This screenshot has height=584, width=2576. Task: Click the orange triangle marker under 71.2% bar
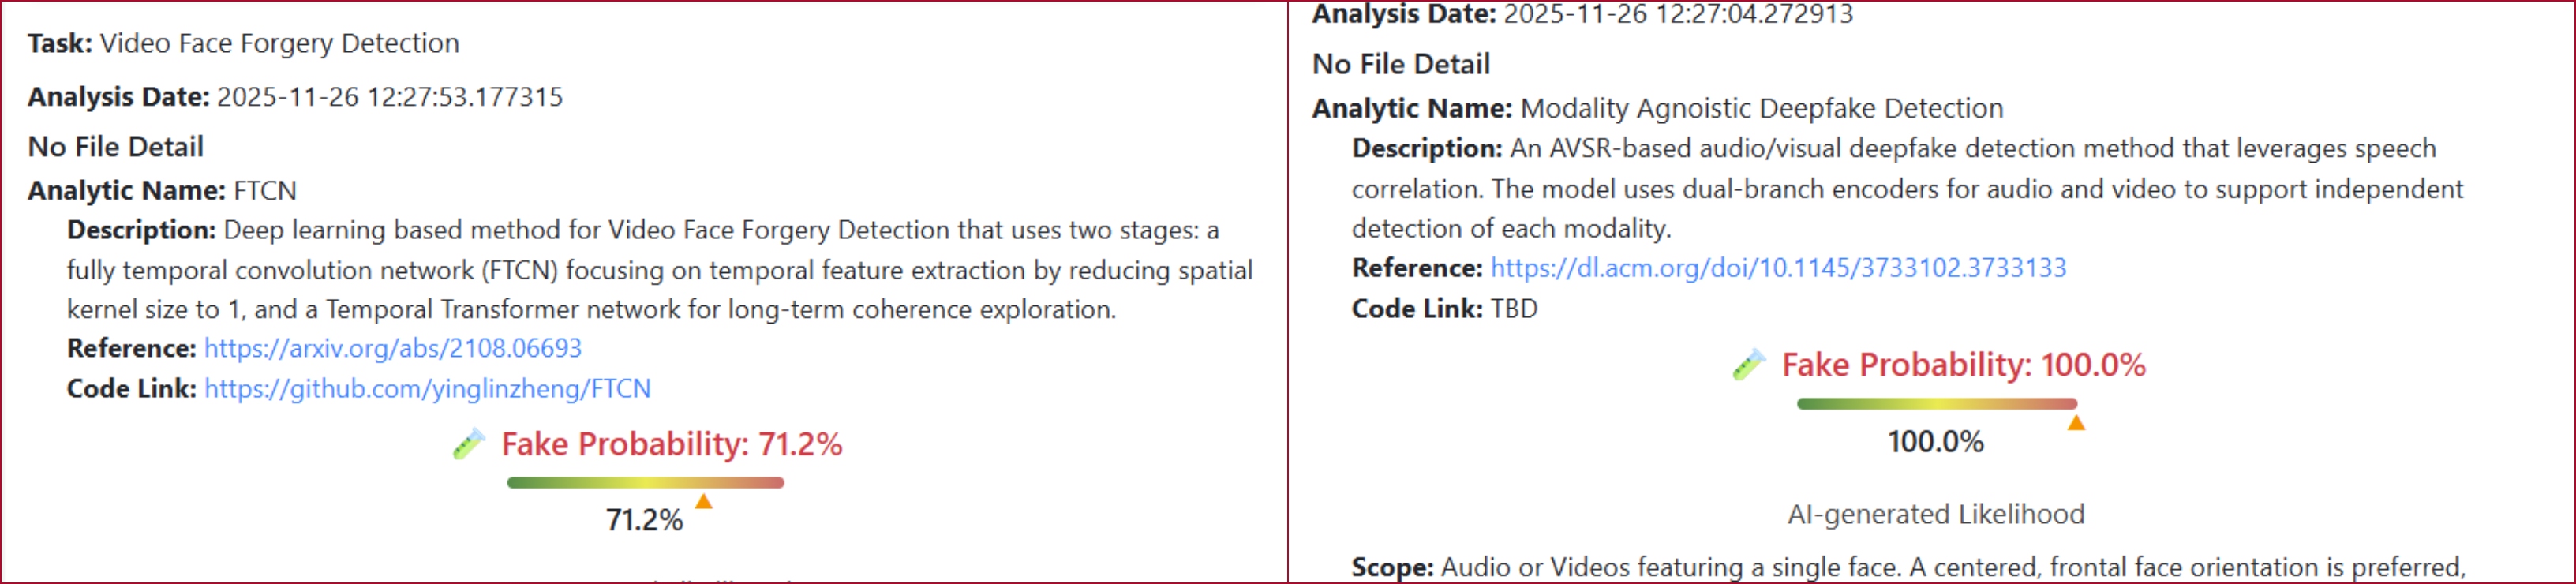[704, 501]
